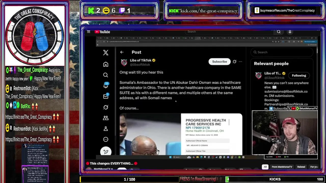Click the tweet screenshot thumbnail under chat
Viewport: 326px width, 183px height.
(x=35, y=163)
